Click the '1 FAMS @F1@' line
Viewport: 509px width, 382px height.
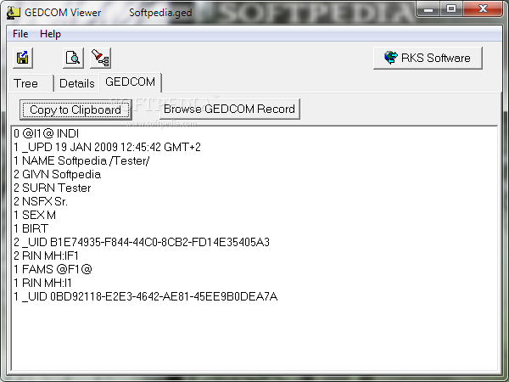tap(53, 269)
